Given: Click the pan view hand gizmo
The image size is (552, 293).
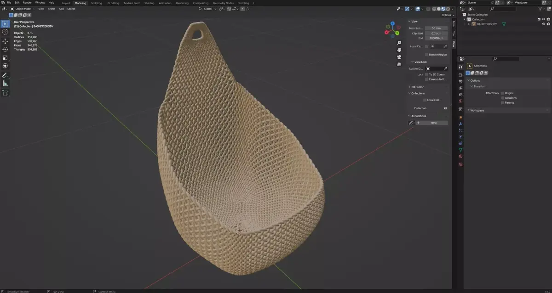Looking at the screenshot, I should click(x=399, y=50).
